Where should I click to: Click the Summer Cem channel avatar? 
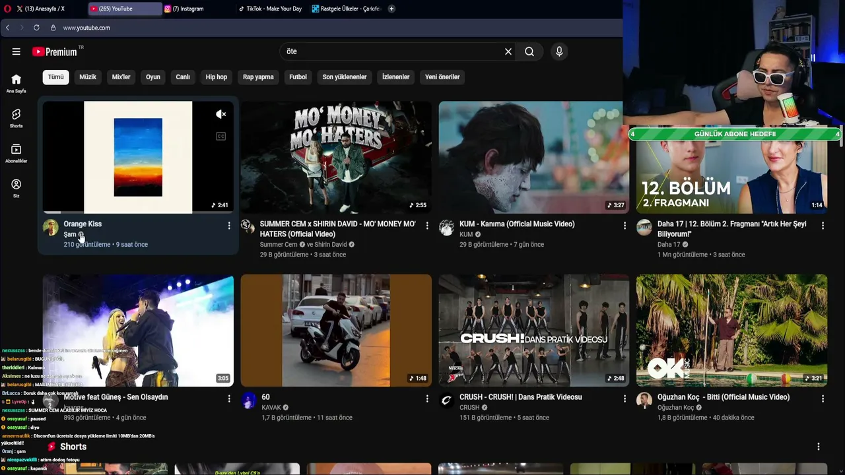tap(248, 228)
